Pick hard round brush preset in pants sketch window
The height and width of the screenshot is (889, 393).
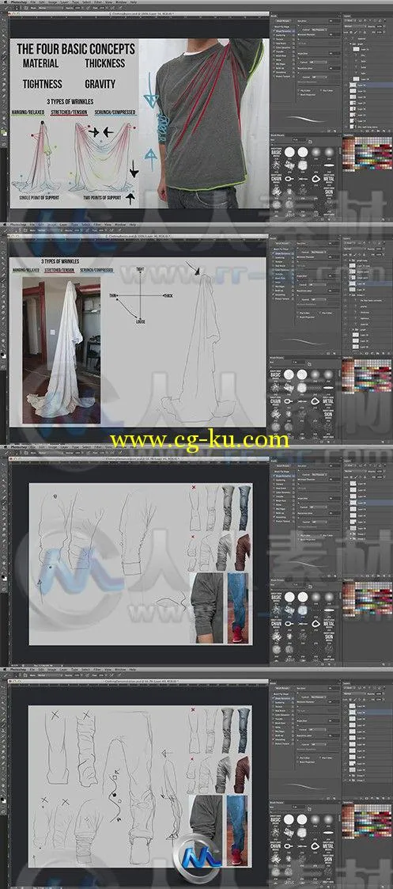click(289, 819)
